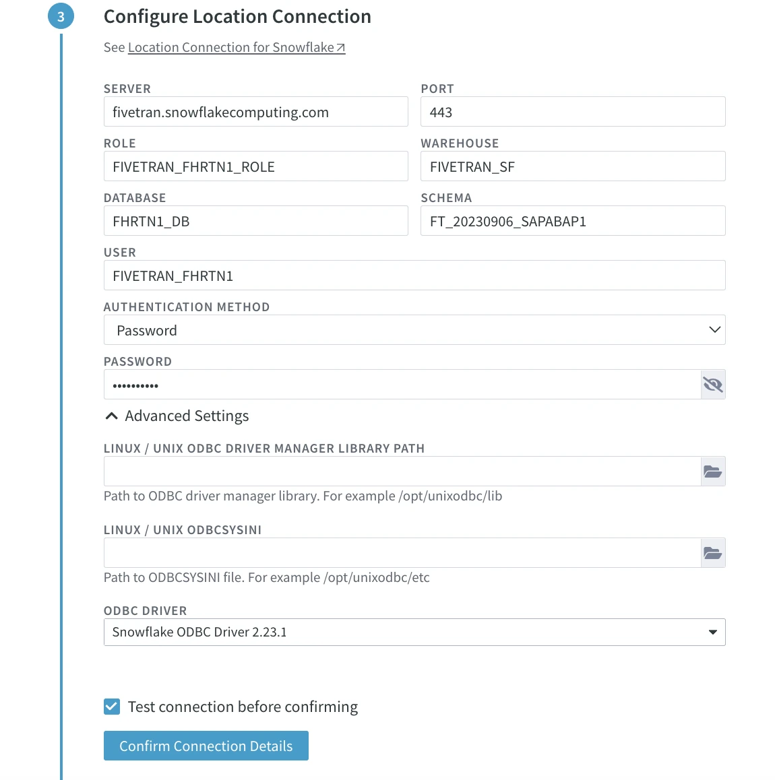Screen dimensions: 775x780
Task: Open file browser for ODBCSYSINI path
Action: tap(712, 552)
